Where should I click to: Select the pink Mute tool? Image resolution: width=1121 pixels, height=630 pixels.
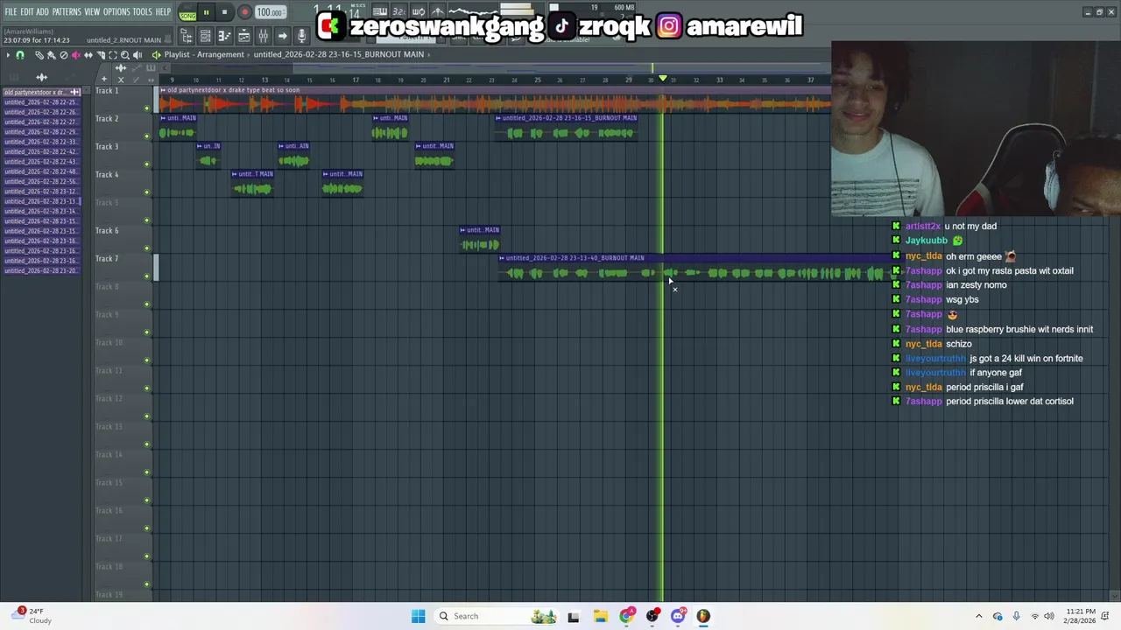[75, 54]
